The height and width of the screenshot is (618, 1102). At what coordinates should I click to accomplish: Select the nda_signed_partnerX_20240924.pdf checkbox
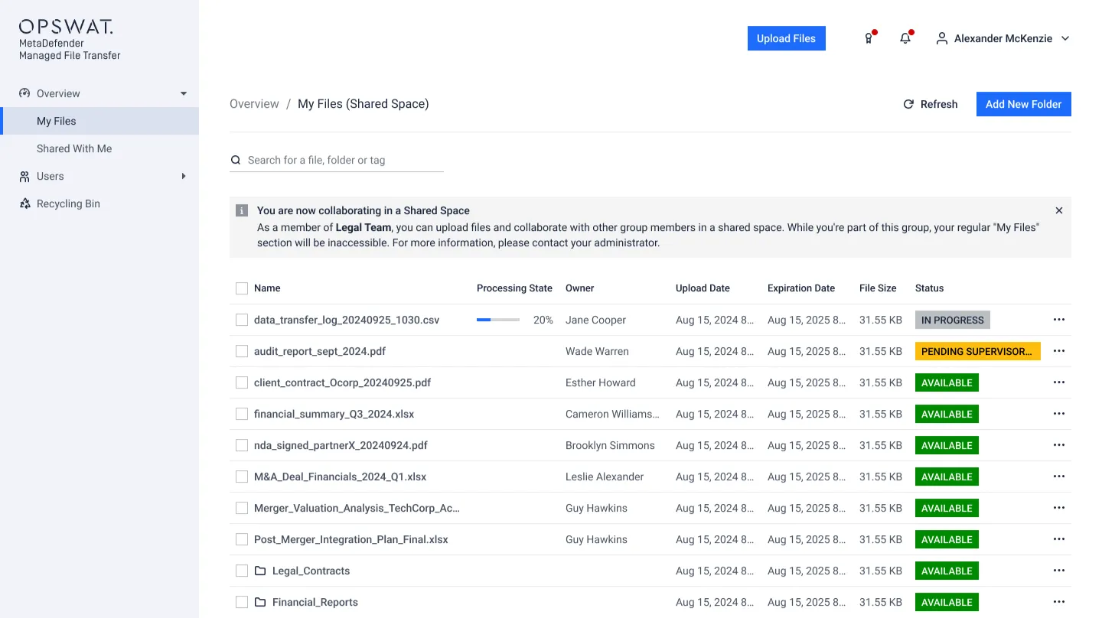coord(242,445)
